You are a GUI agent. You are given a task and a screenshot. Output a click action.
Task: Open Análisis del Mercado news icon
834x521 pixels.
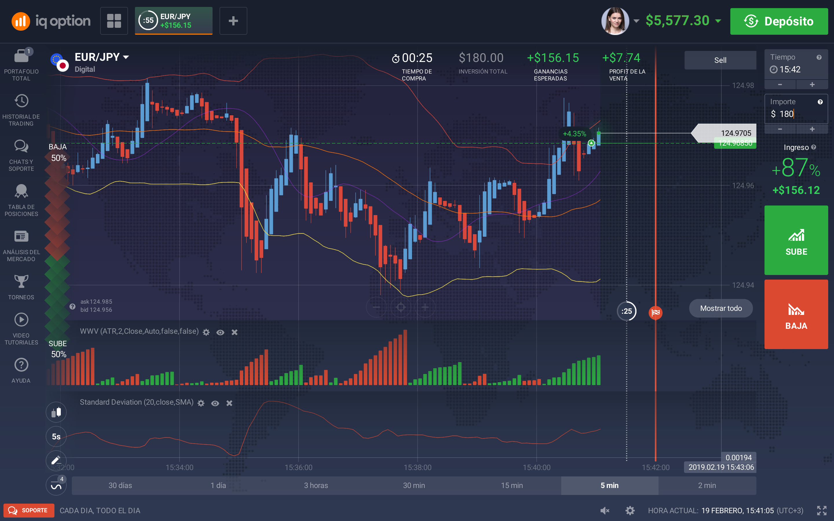21,236
